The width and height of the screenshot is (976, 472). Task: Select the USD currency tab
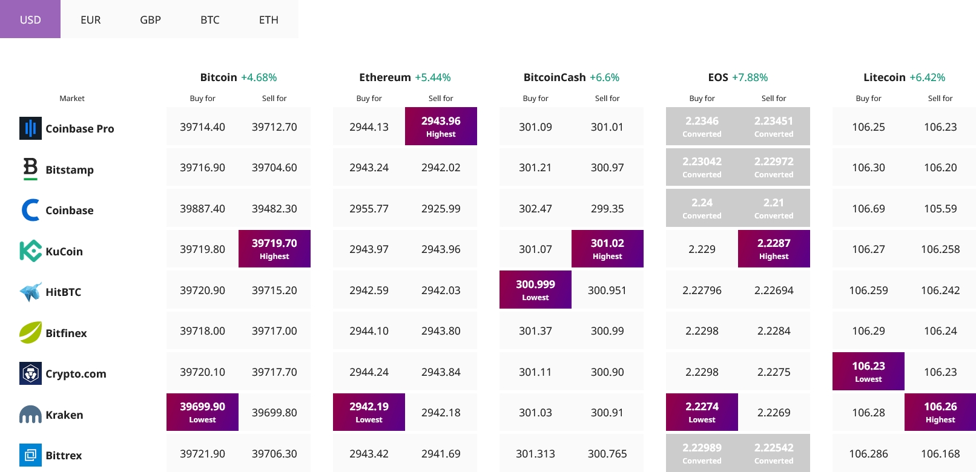point(30,19)
